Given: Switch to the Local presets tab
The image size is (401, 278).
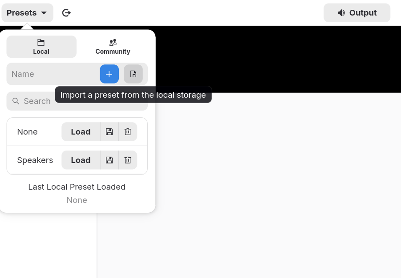Looking at the screenshot, I should click(41, 47).
